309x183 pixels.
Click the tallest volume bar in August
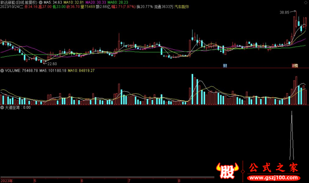click(x=192, y=89)
